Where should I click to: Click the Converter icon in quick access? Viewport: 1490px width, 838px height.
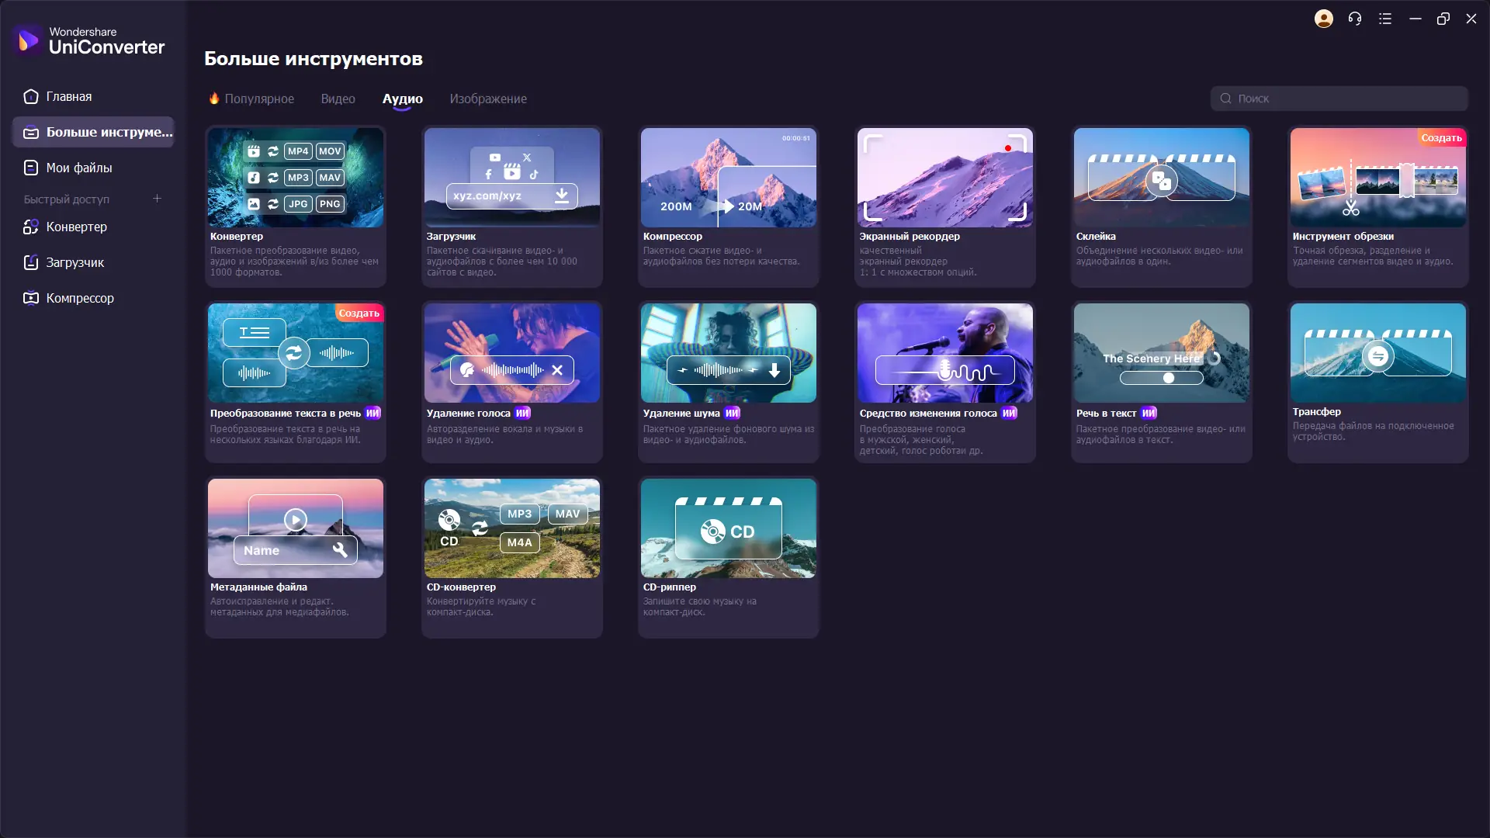[31, 227]
